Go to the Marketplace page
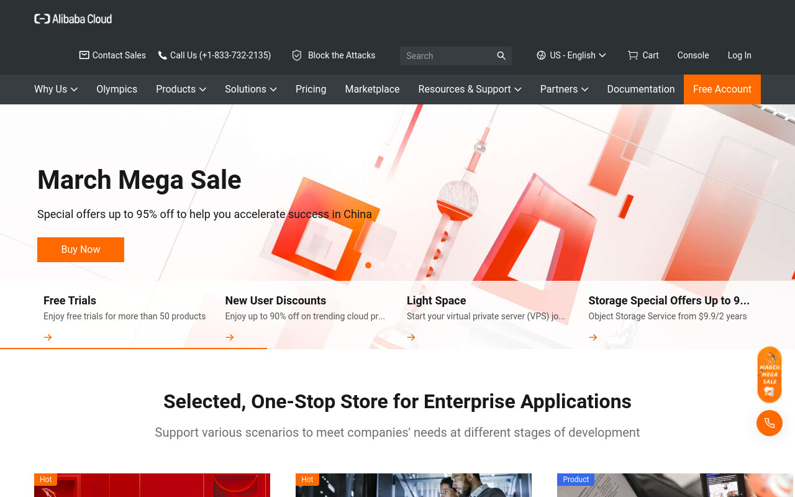Screen dimensions: 795x497 372,89
